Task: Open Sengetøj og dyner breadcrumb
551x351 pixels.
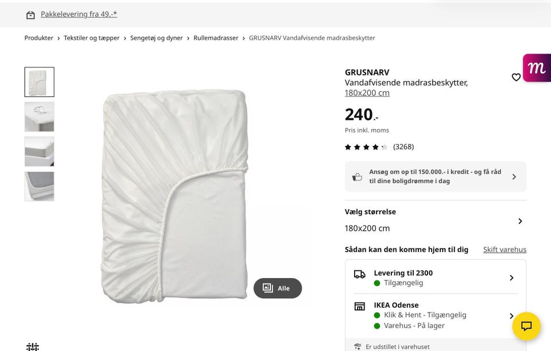Action: pyautogui.click(x=156, y=38)
